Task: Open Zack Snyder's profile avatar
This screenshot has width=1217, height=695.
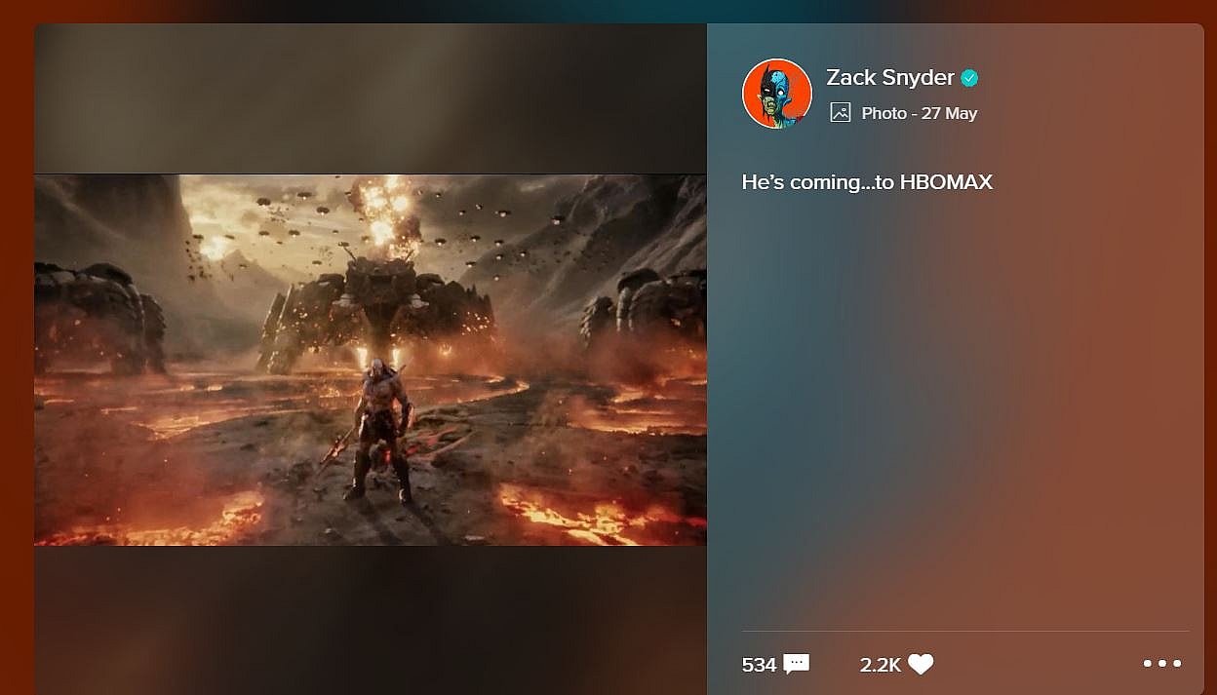Action: pos(777,94)
